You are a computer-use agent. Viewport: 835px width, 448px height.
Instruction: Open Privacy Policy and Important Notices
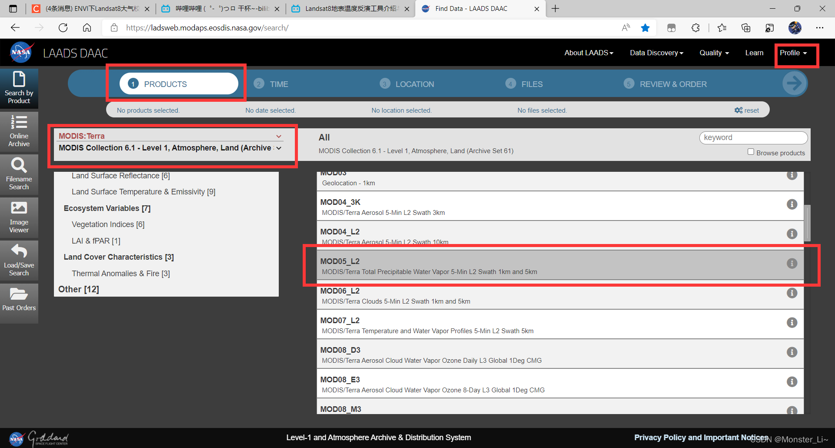click(x=701, y=437)
